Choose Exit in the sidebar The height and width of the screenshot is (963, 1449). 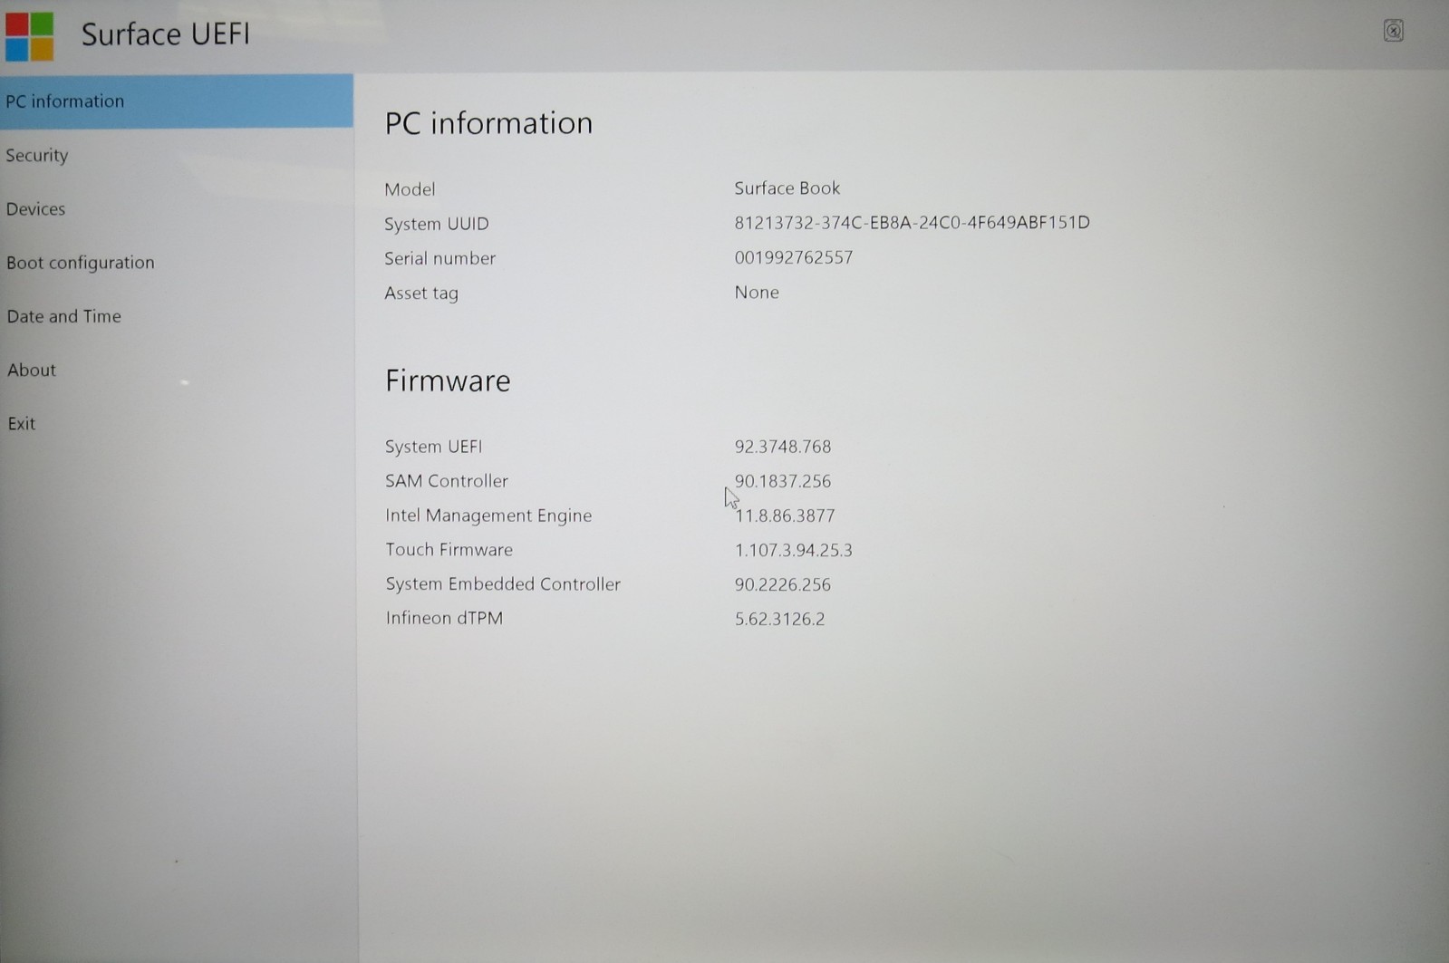pos(177,423)
